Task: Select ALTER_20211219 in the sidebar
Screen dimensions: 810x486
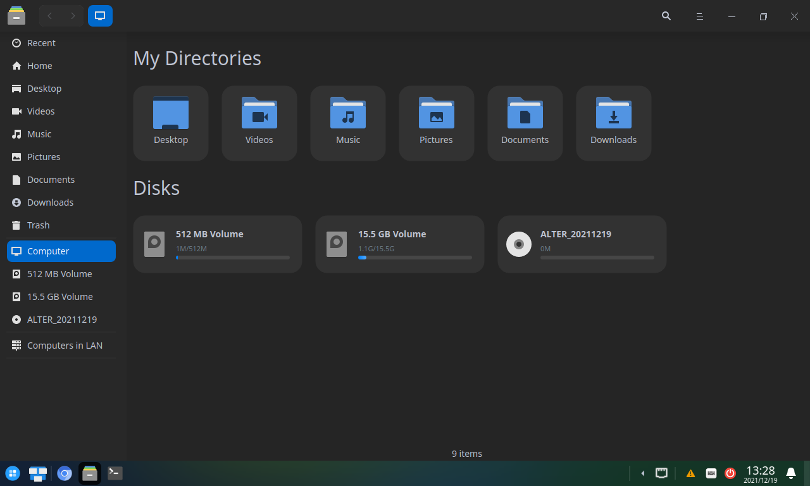Action: click(x=61, y=320)
